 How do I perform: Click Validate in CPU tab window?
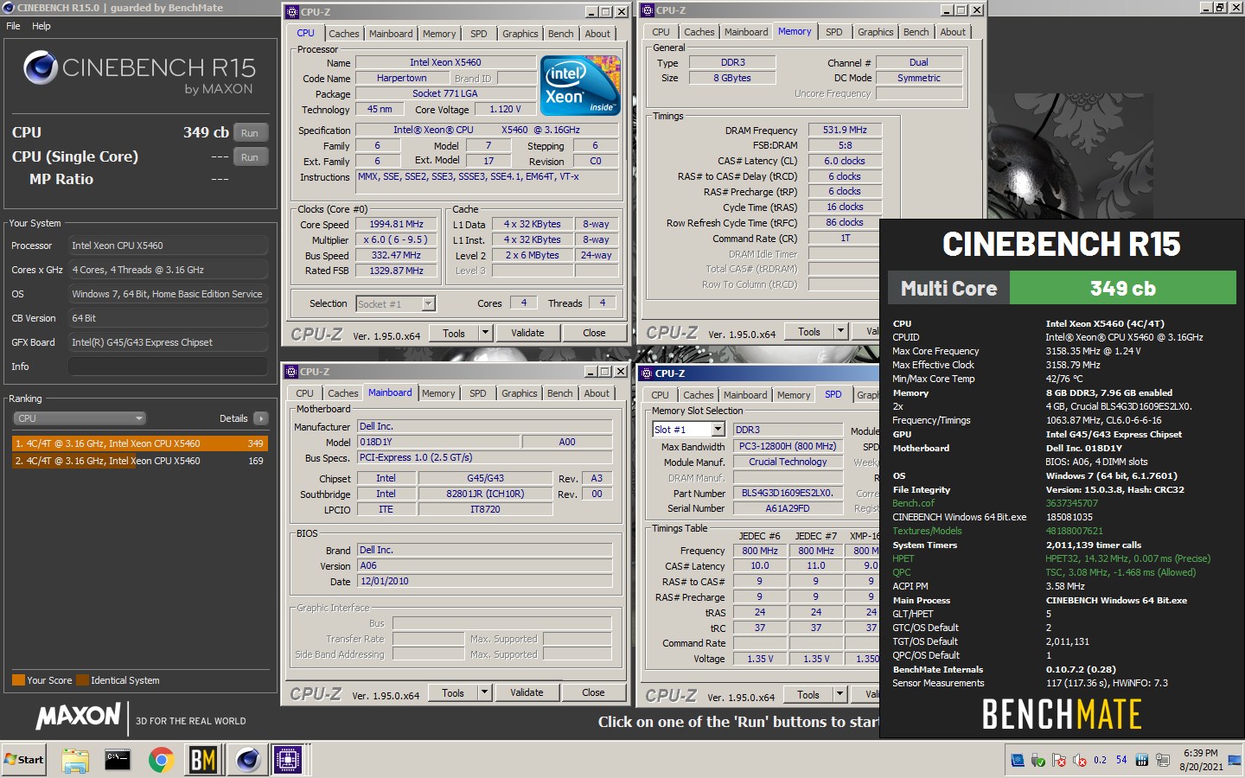pyautogui.click(x=527, y=333)
